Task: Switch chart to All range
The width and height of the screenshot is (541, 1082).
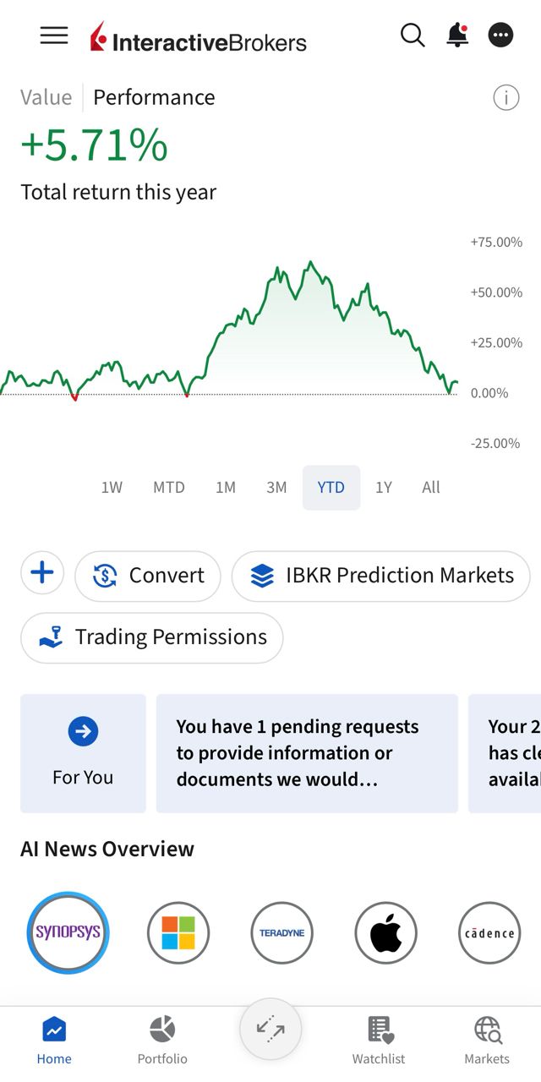Action: (x=431, y=488)
